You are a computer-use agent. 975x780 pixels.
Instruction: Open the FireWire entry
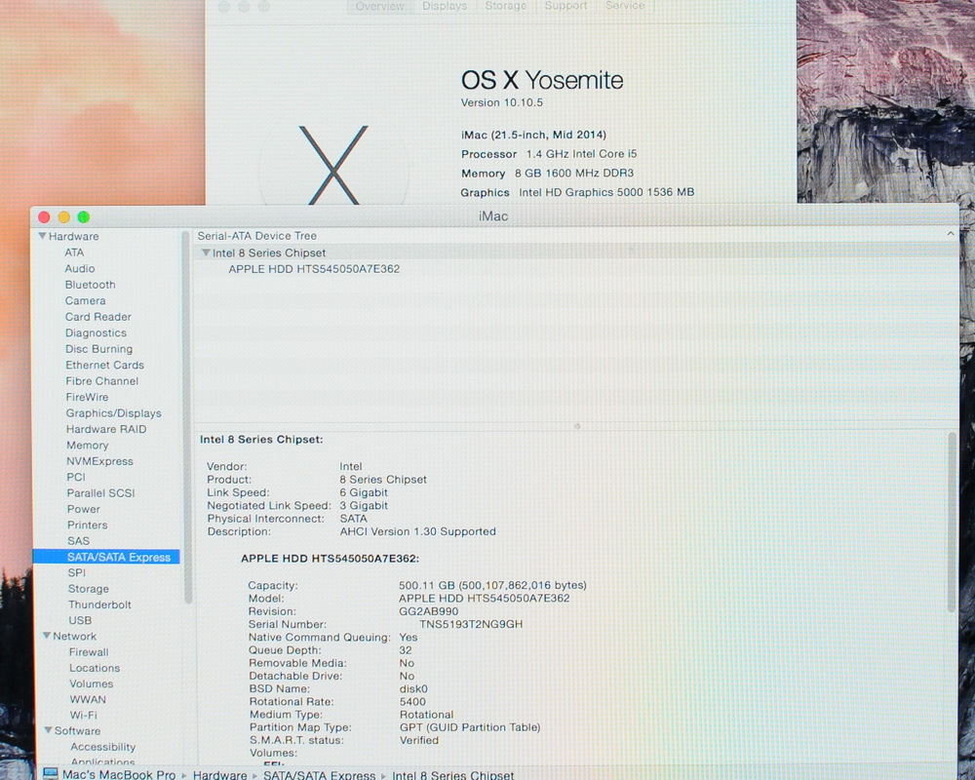[87, 397]
